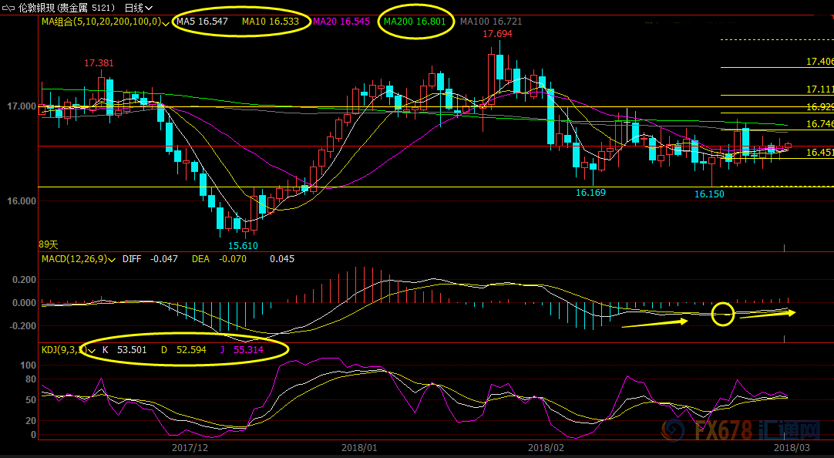
Task: Select the MA5 16.547 legend label
Action: pos(202,22)
